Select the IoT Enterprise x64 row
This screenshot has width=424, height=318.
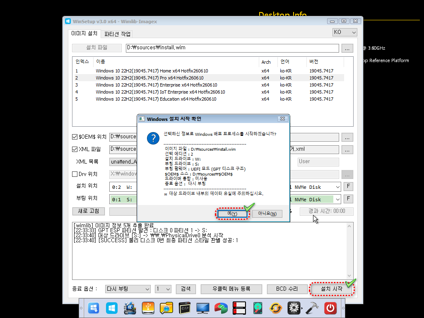point(209,92)
